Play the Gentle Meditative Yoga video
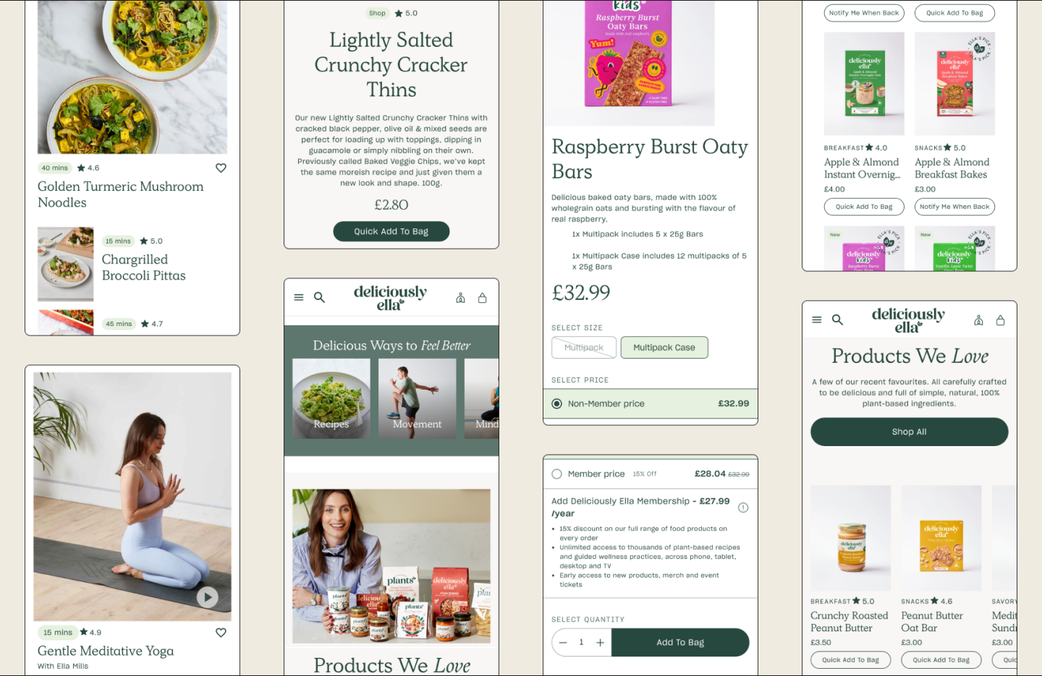This screenshot has width=1042, height=676. (x=208, y=596)
